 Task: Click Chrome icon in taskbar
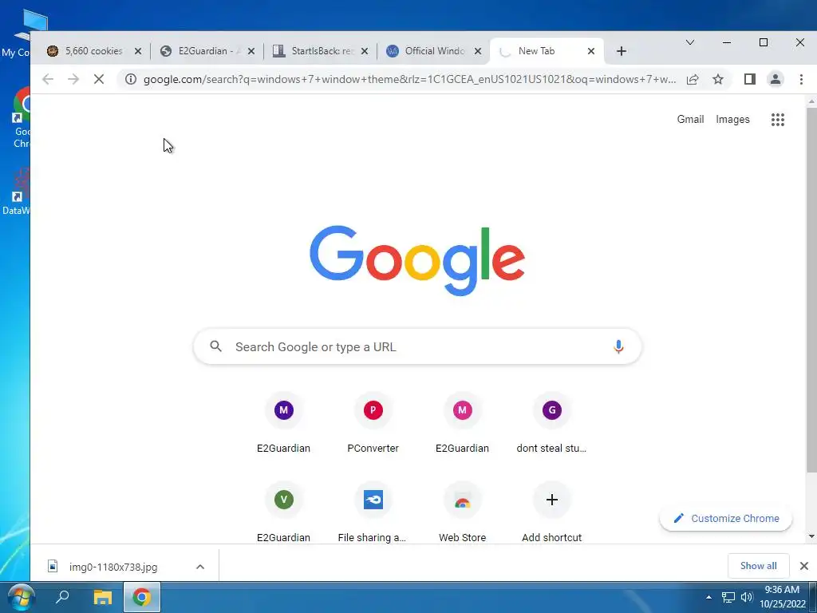142,597
